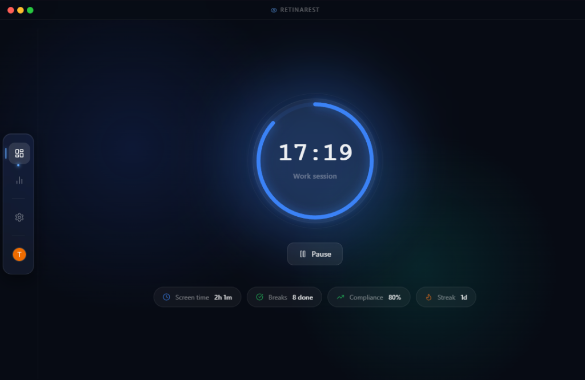Click the Streak flame icon
This screenshot has height=380, width=585.
[x=428, y=297]
